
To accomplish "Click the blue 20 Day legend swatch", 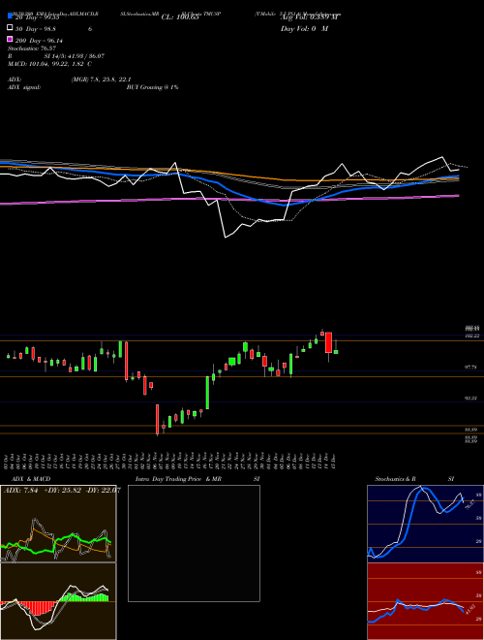I will tap(10, 16).
